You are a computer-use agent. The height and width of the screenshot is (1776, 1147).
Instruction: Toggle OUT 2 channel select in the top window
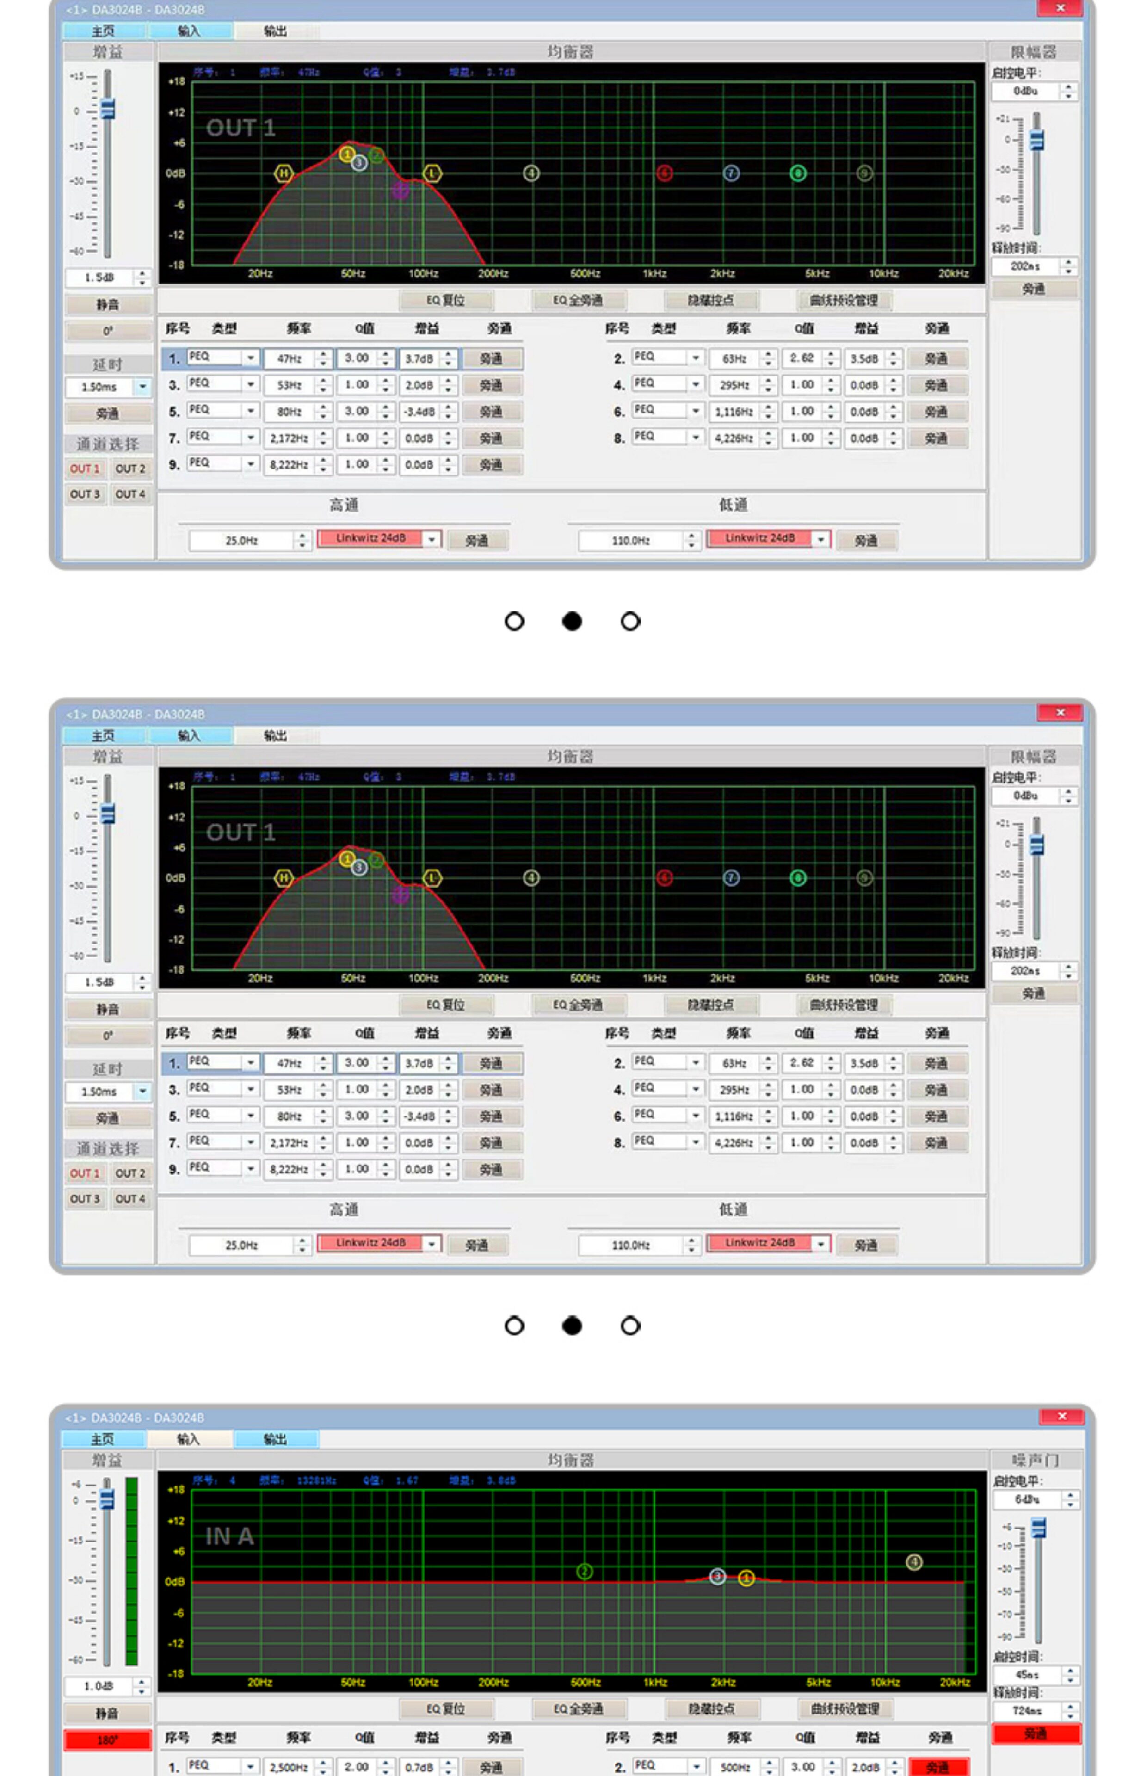130,469
